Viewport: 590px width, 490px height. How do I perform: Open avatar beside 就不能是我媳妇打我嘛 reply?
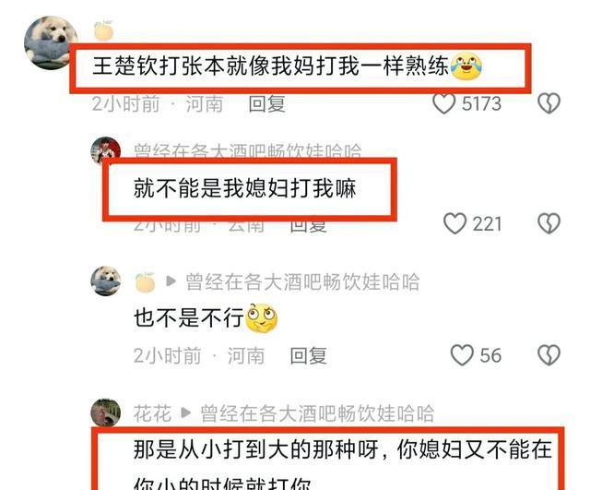pos(105,150)
